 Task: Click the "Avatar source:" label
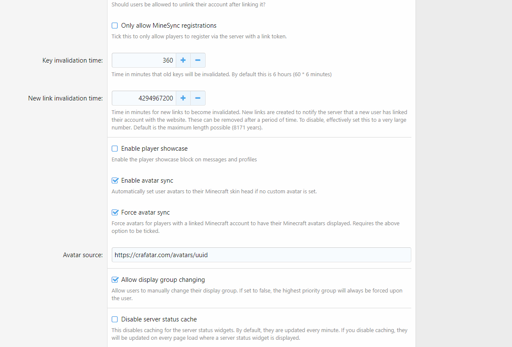click(83, 255)
